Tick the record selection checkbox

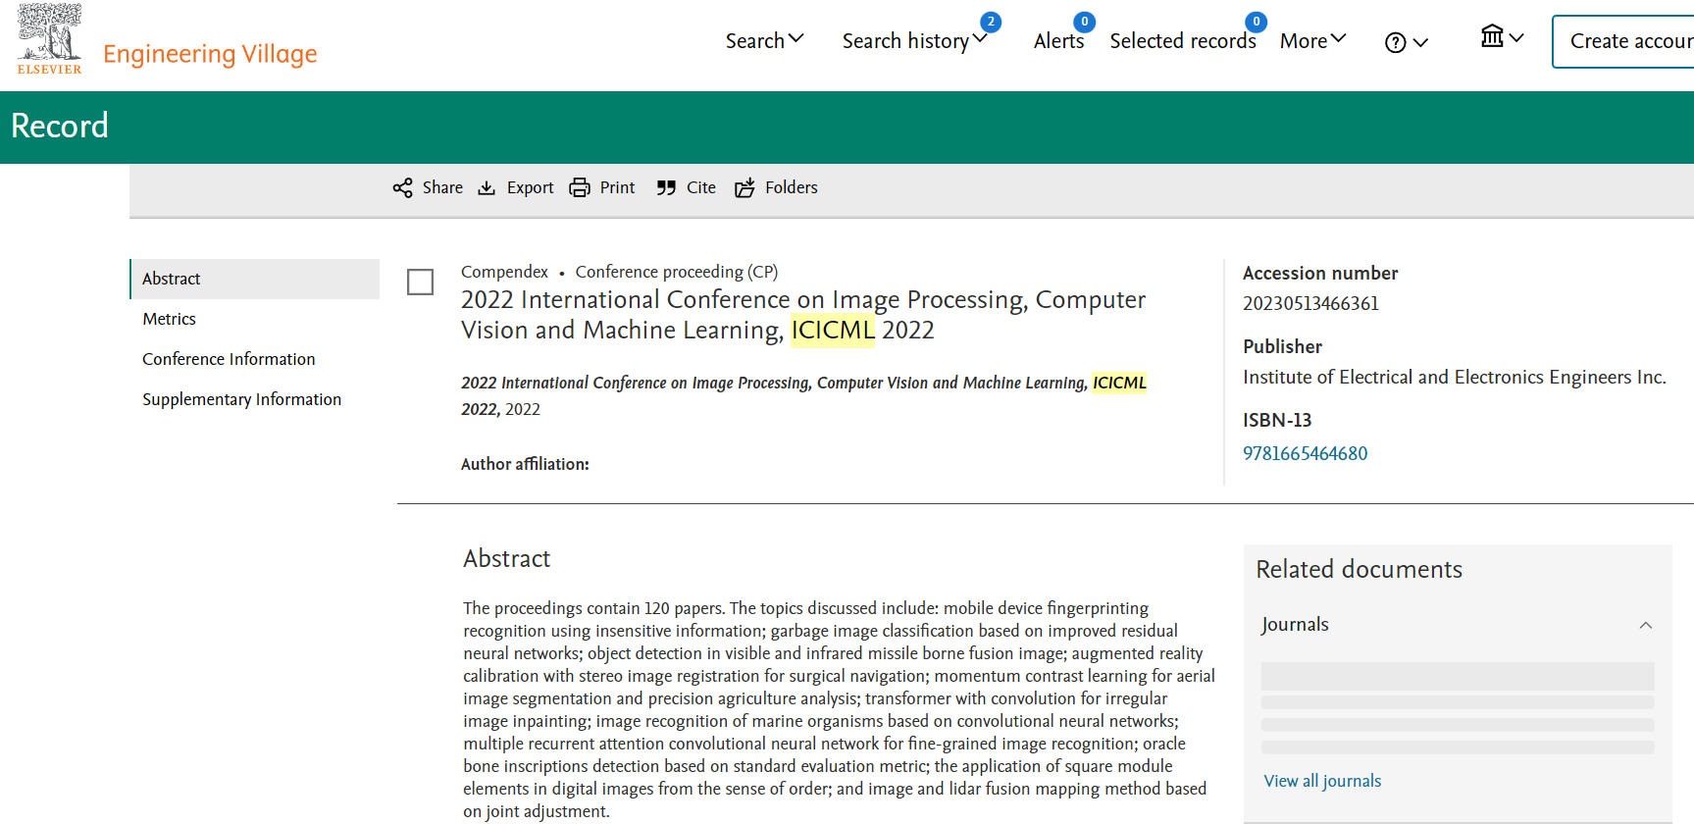(x=420, y=283)
